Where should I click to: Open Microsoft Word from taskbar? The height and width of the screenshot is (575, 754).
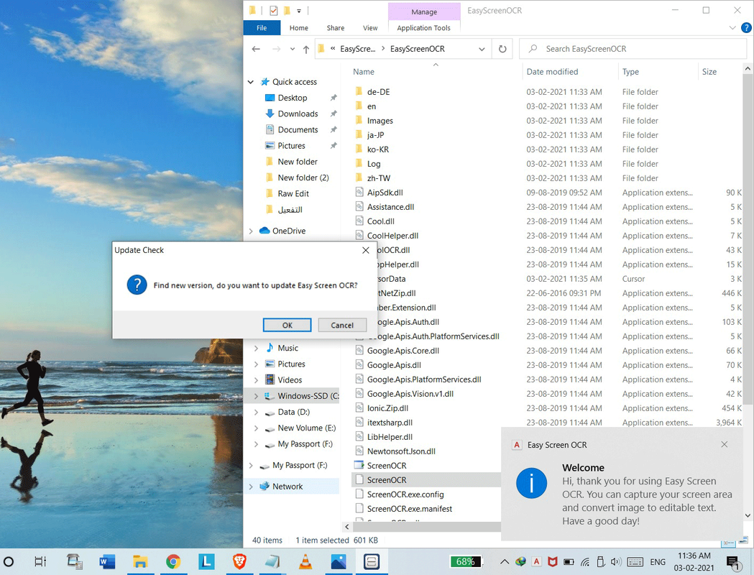107,561
